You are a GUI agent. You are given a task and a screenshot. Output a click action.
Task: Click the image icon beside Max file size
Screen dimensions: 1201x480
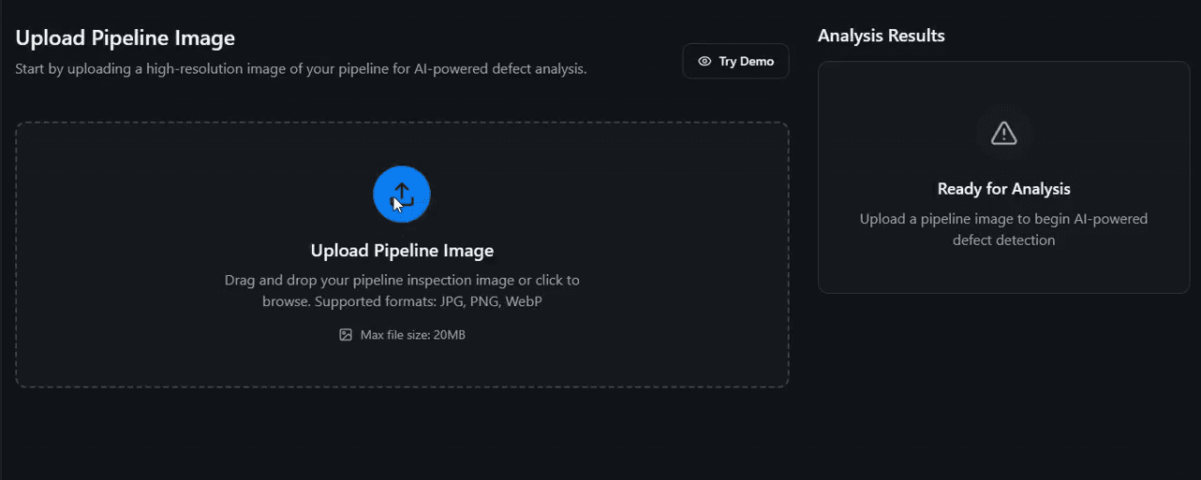point(346,335)
